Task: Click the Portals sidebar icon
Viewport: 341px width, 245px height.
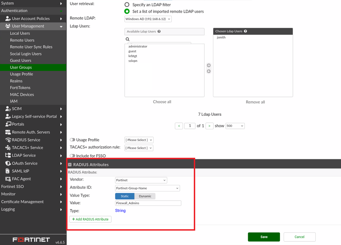Action: click(x=8, y=124)
